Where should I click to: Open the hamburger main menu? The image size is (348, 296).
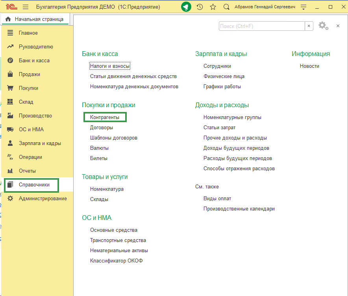pos(26,7)
